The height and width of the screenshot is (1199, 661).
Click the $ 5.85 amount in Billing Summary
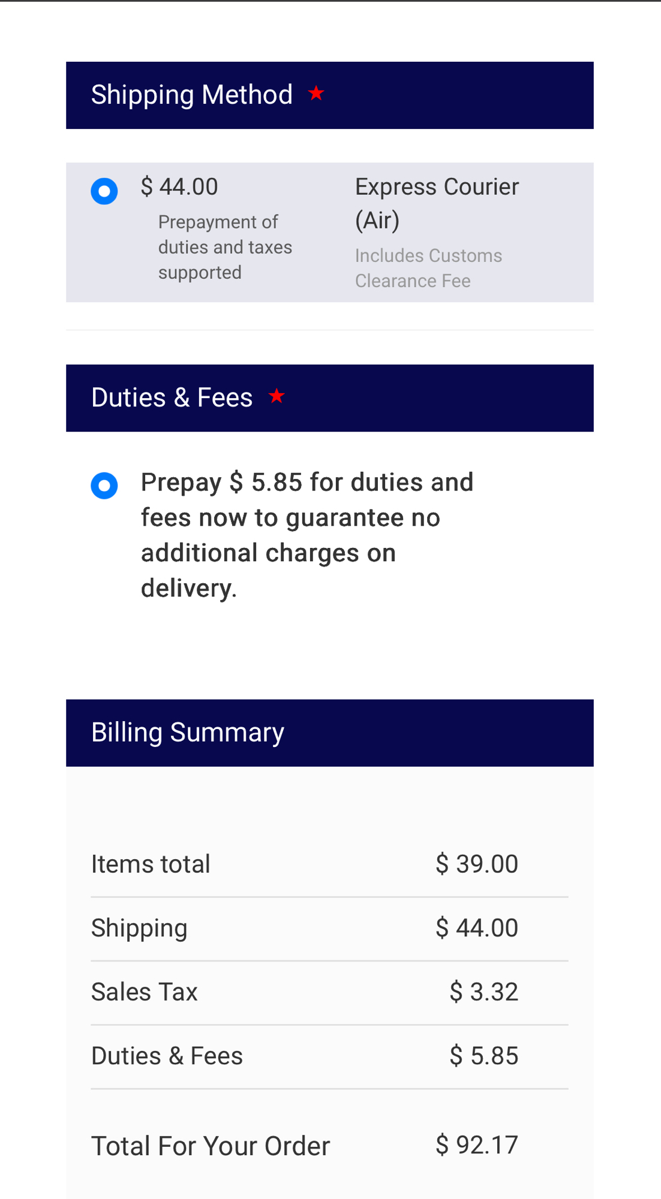(483, 1056)
